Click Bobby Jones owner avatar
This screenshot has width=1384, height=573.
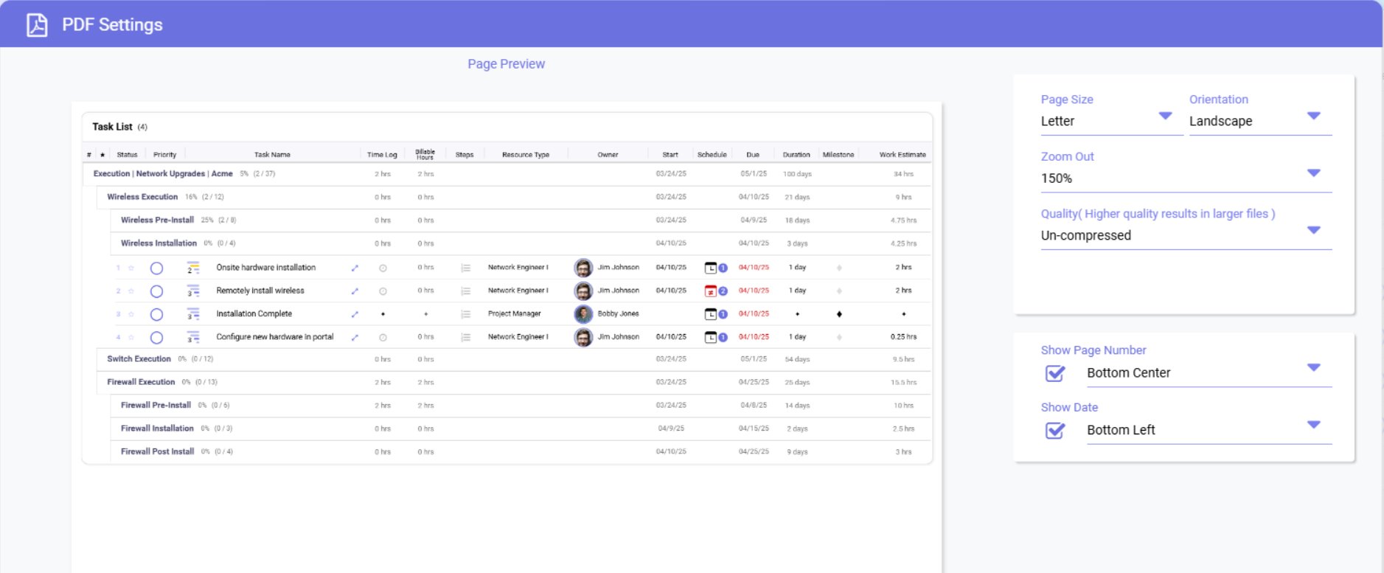[x=583, y=314]
